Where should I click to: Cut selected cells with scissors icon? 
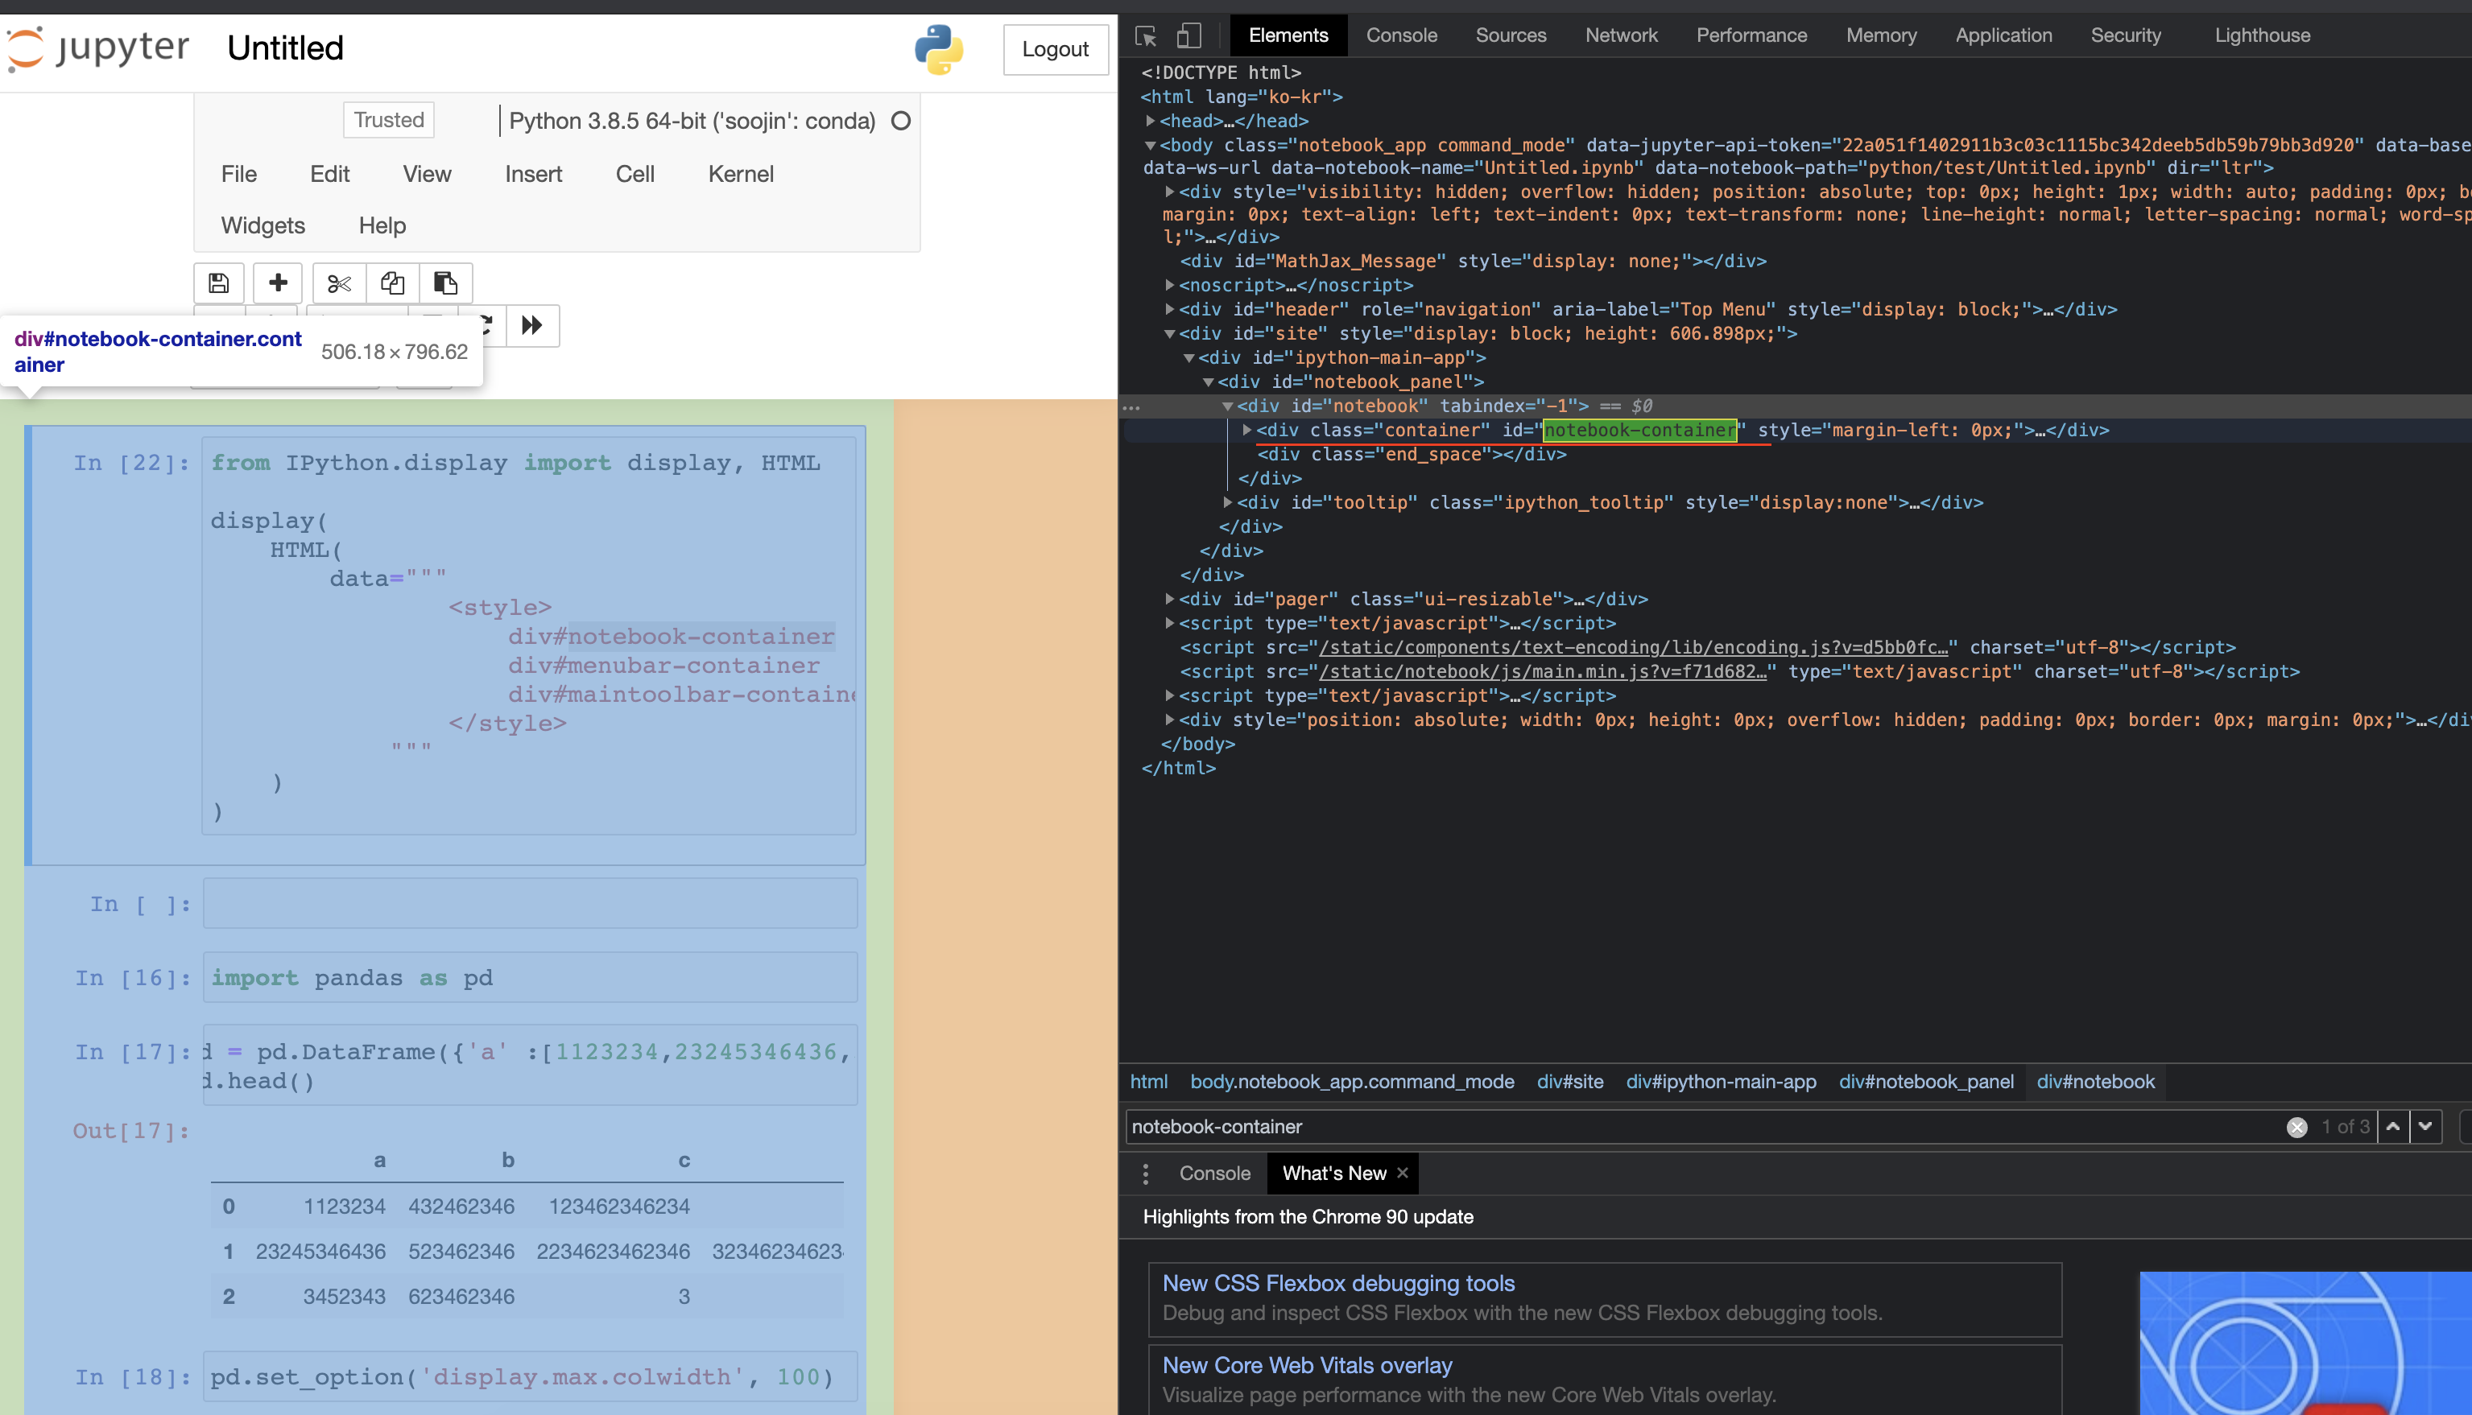(338, 283)
